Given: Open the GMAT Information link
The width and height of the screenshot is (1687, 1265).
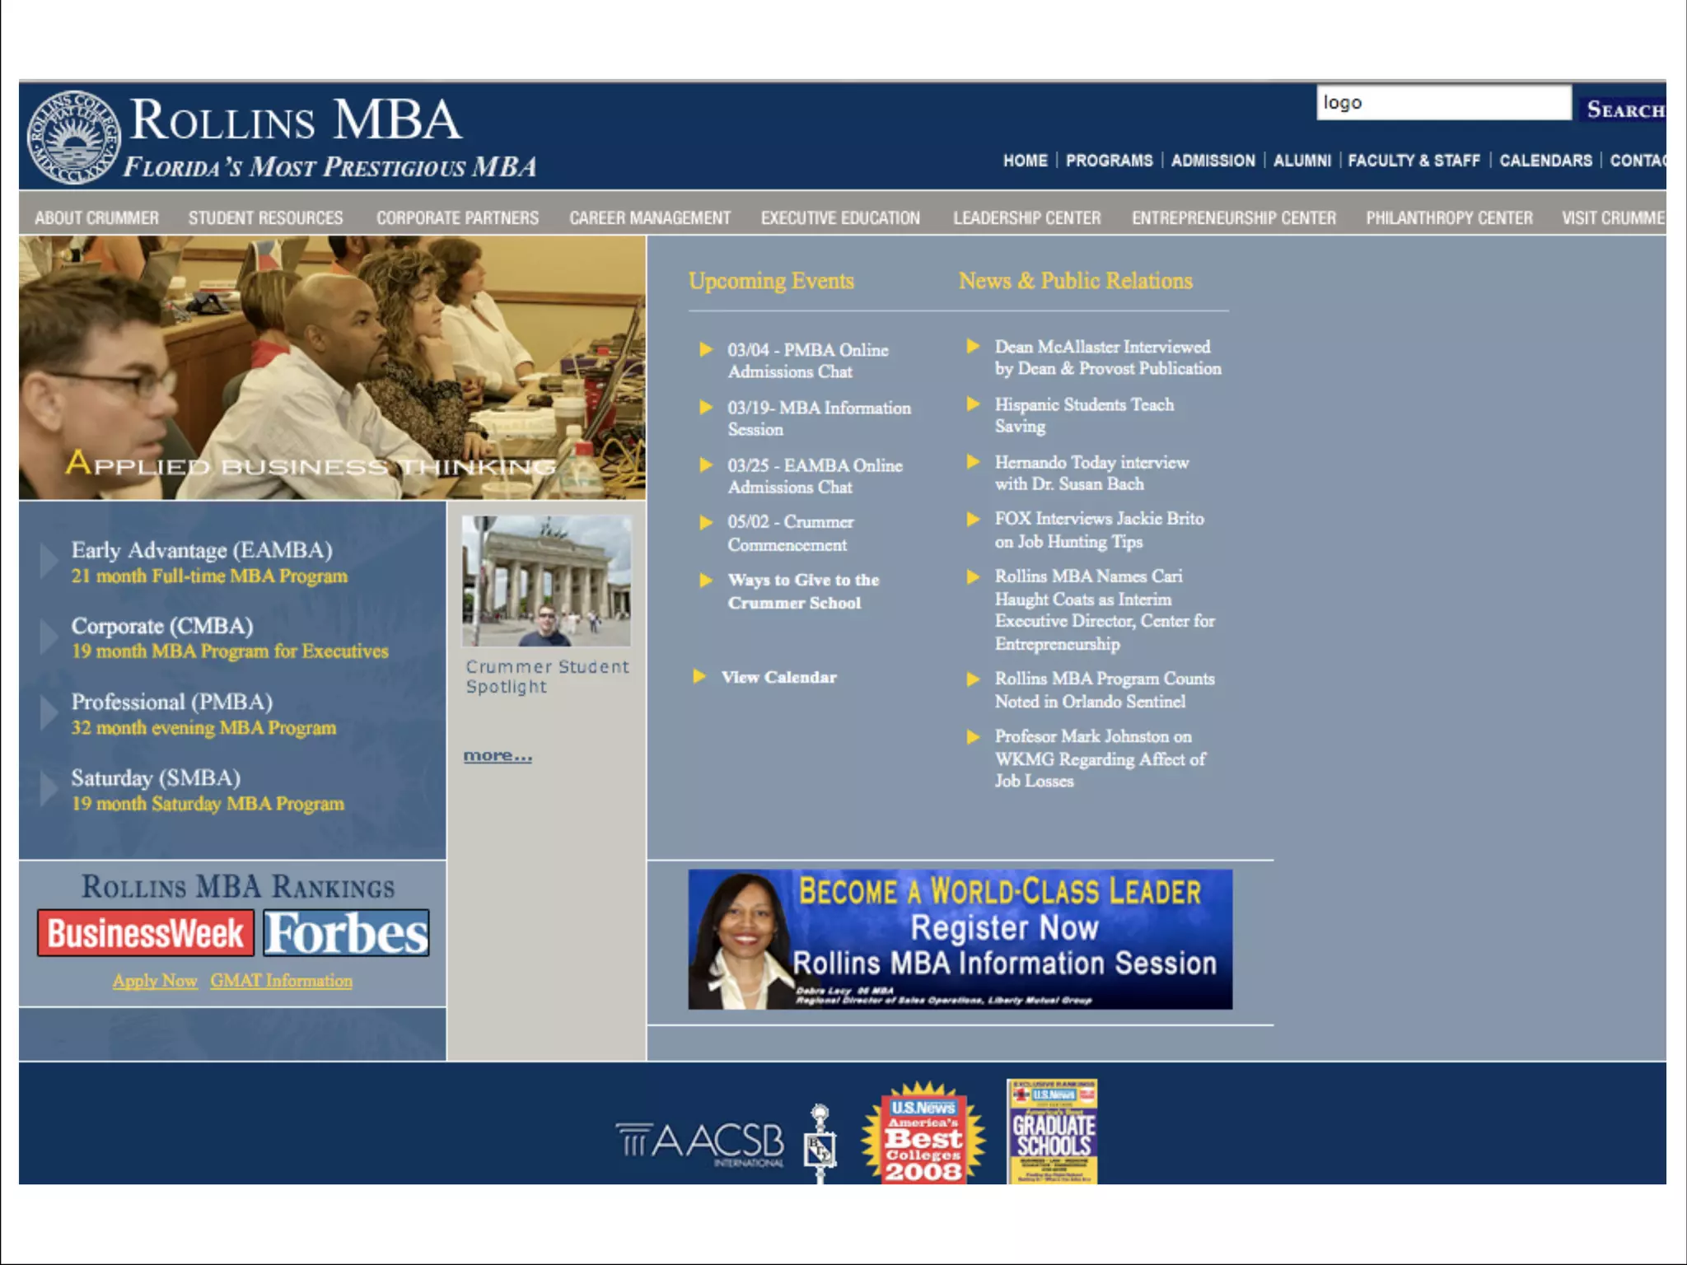Looking at the screenshot, I should [281, 981].
